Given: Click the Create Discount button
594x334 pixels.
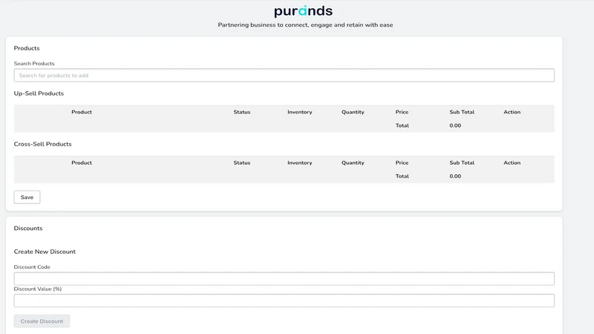Looking at the screenshot, I should (42, 321).
